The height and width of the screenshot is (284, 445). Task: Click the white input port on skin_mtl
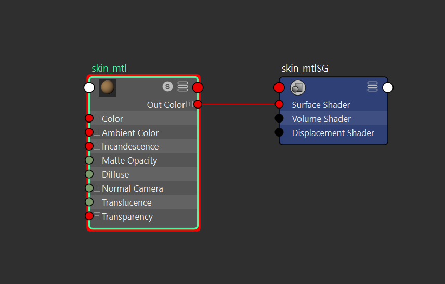click(89, 88)
